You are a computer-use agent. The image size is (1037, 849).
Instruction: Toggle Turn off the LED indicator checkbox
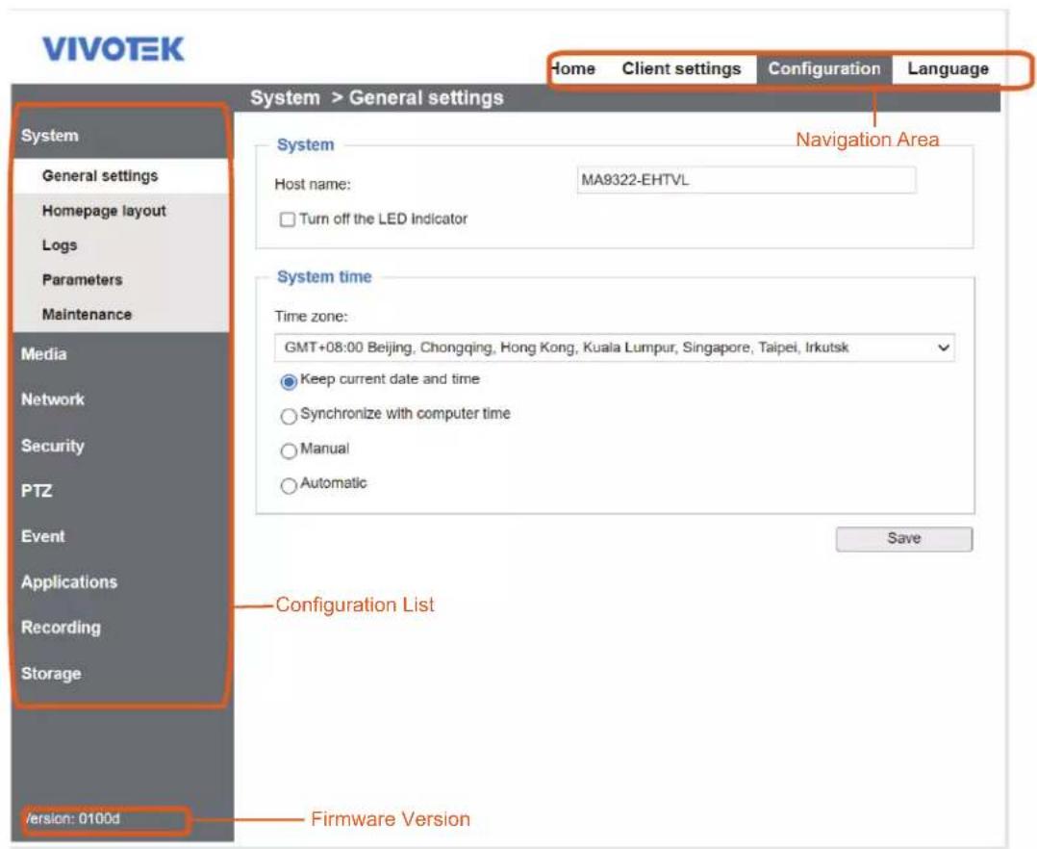pyautogui.click(x=287, y=219)
